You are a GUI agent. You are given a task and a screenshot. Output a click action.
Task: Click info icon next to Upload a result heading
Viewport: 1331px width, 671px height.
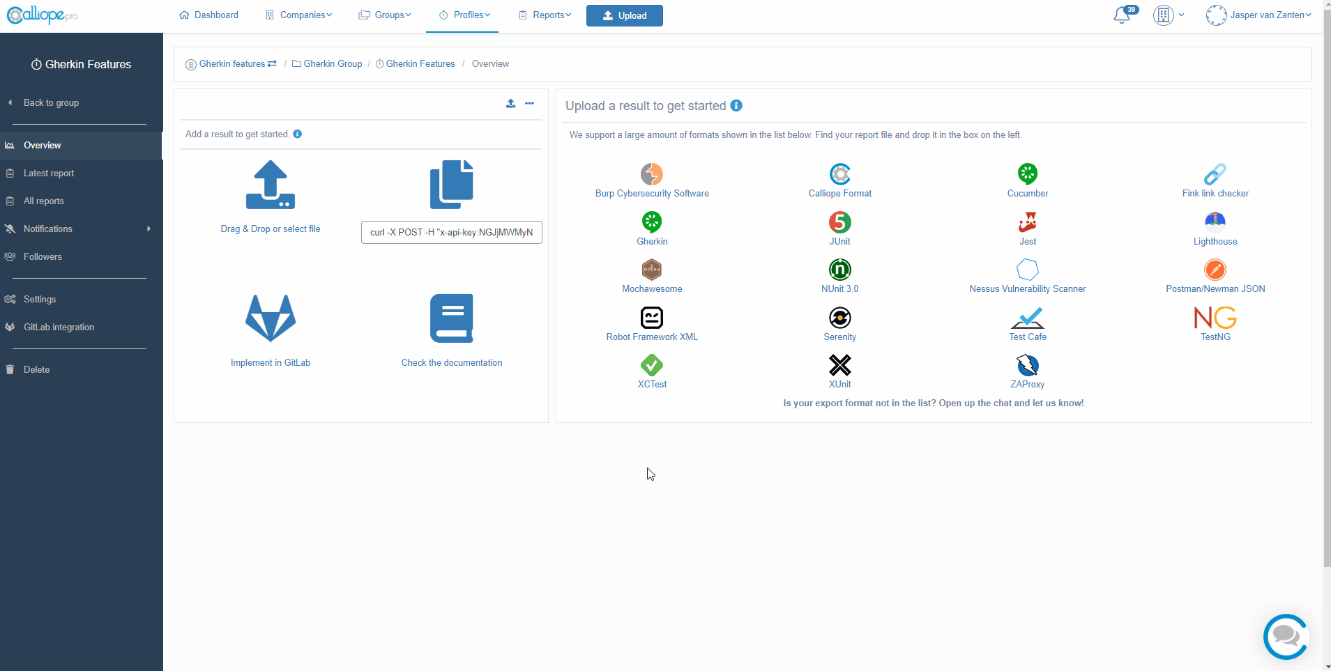pos(736,105)
